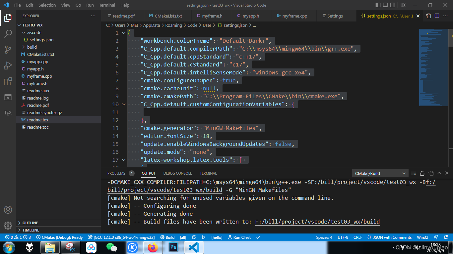Clear the Output panel
This screenshot has width=453, height=254.
tap(413, 173)
